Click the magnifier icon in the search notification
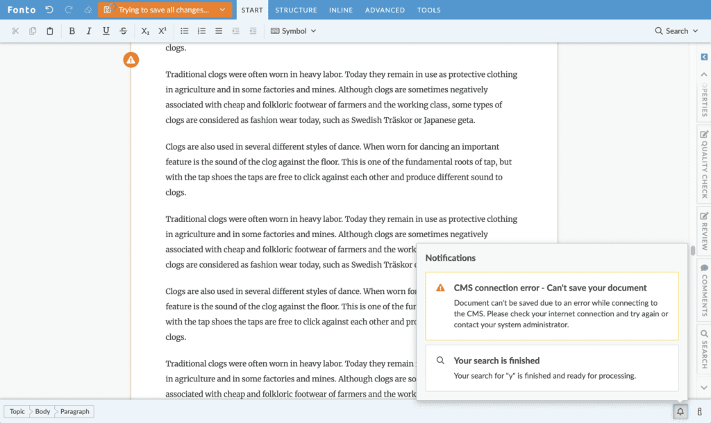 (440, 361)
